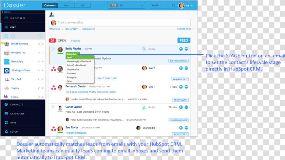Click the Taco Bell logo icon
Screen dimensions: 285x160
pos(7,79)
